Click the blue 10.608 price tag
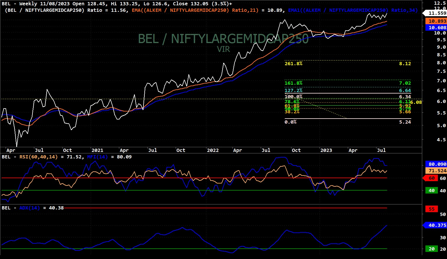This screenshot has width=447, height=259. click(x=436, y=28)
